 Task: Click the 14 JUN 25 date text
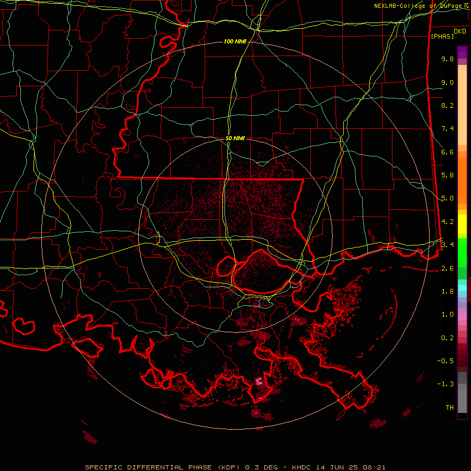(338, 467)
